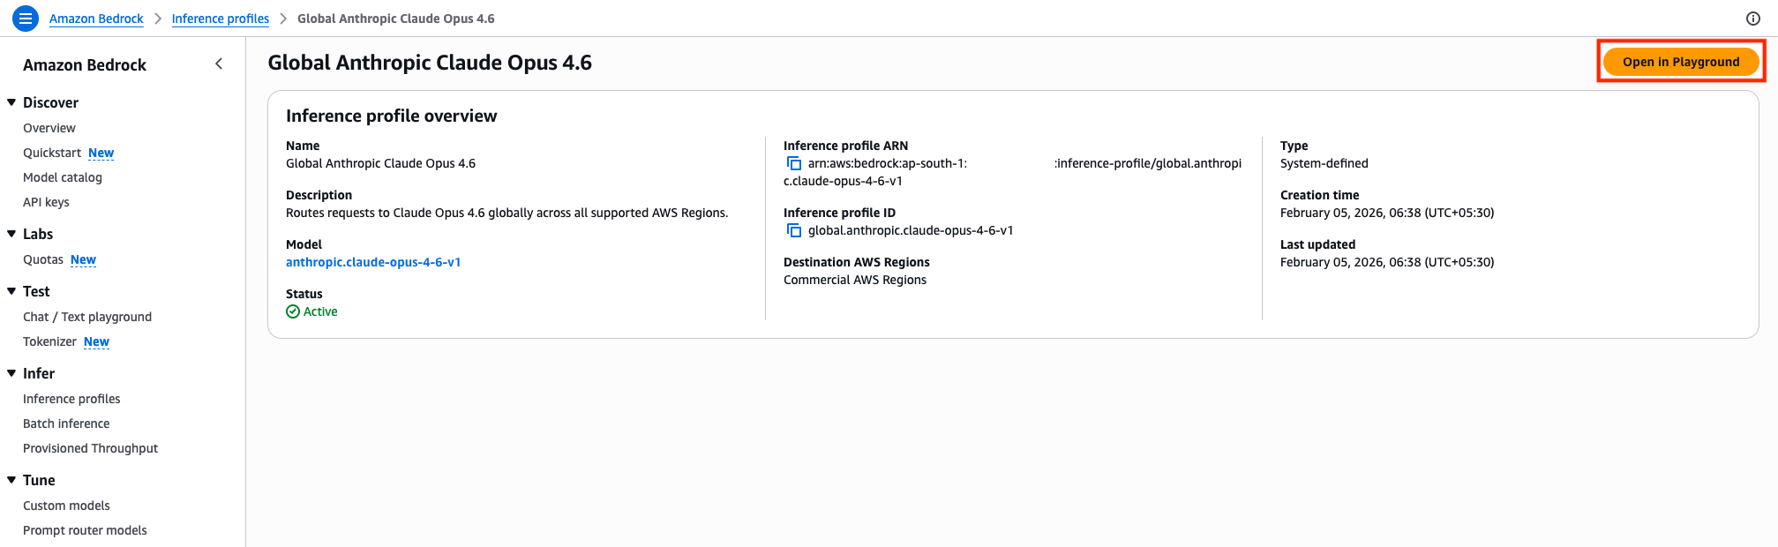Image resolution: width=1778 pixels, height=547 pixels.
Task: Collapse the Tune section
Action: click(11, 480)
